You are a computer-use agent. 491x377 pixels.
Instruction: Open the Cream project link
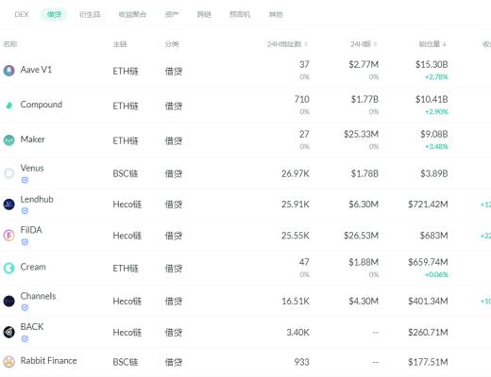(33, 267)
